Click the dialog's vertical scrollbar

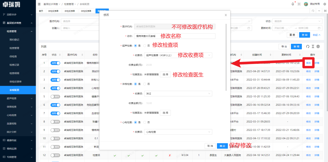(226, 57)
